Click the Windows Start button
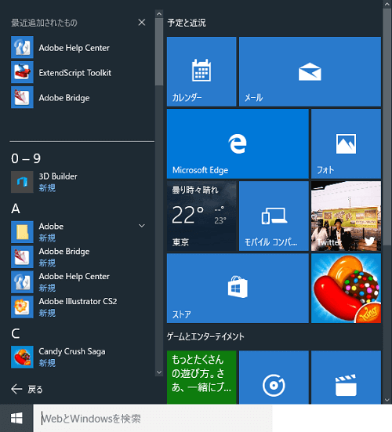The height and width of the screenshot is (432, 392). click(16, 418)
